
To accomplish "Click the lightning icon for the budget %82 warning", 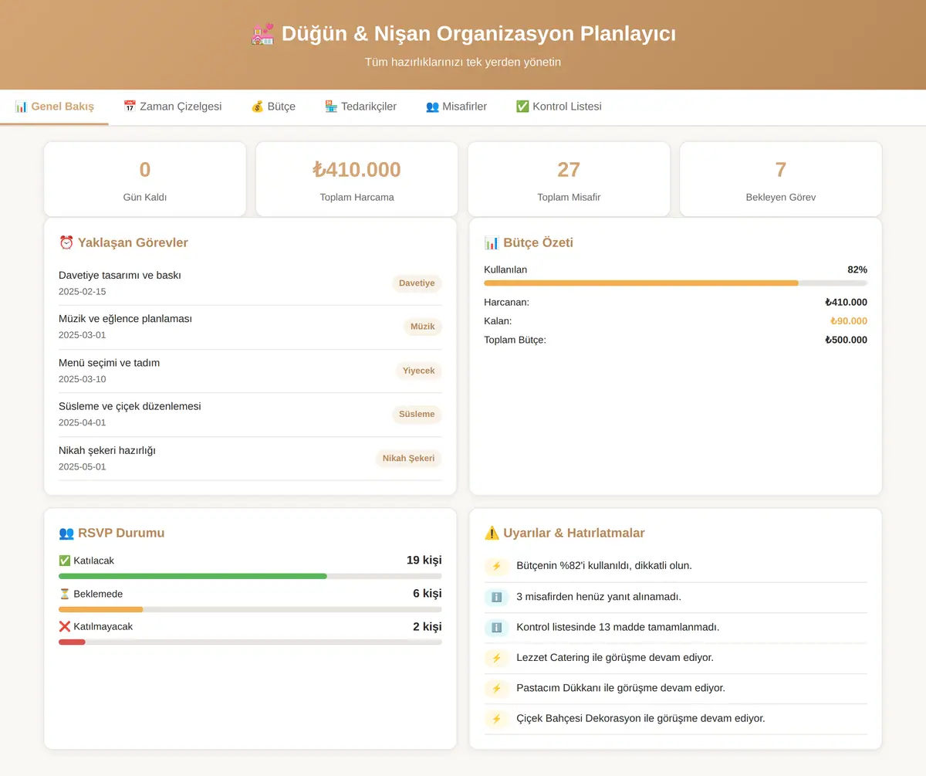I will tap(496, 566).
